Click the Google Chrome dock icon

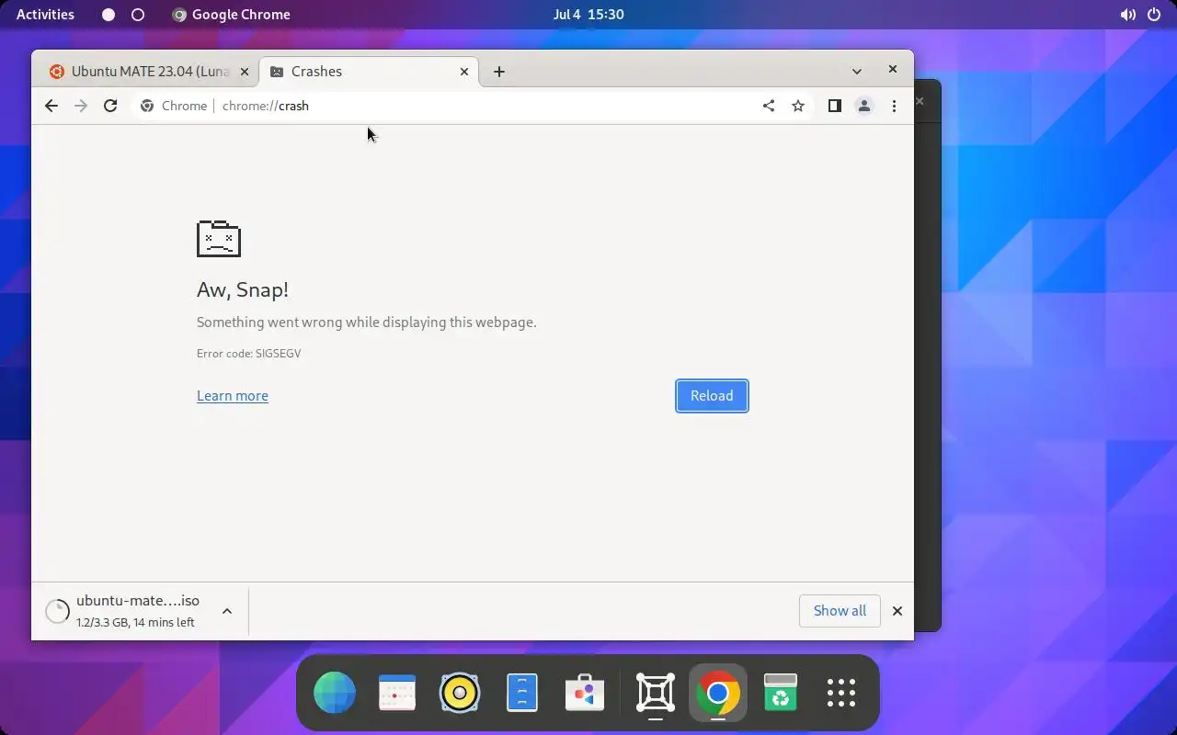[x=718, y=693]
